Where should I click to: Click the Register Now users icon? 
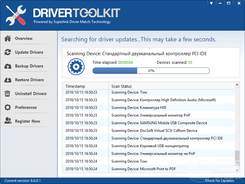(8, 121)
